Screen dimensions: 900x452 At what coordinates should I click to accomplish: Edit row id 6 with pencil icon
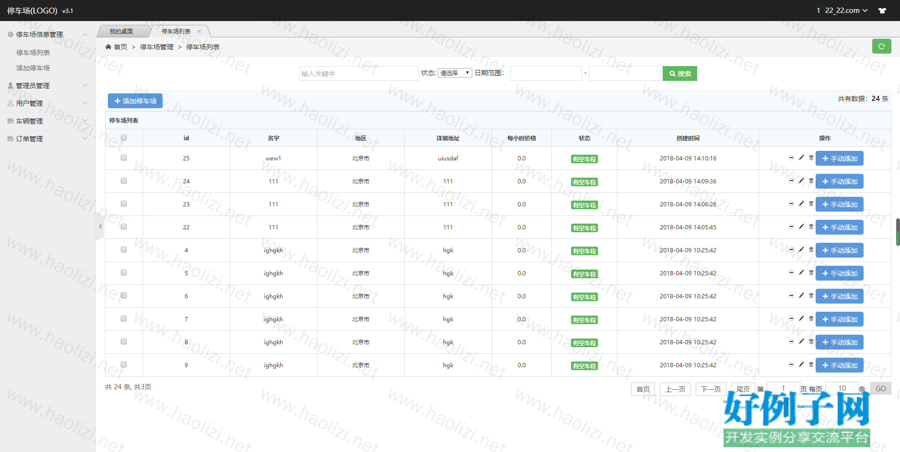coord(801,295)
